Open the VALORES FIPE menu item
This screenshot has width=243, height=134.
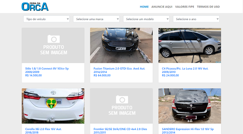tap(184, 7)
